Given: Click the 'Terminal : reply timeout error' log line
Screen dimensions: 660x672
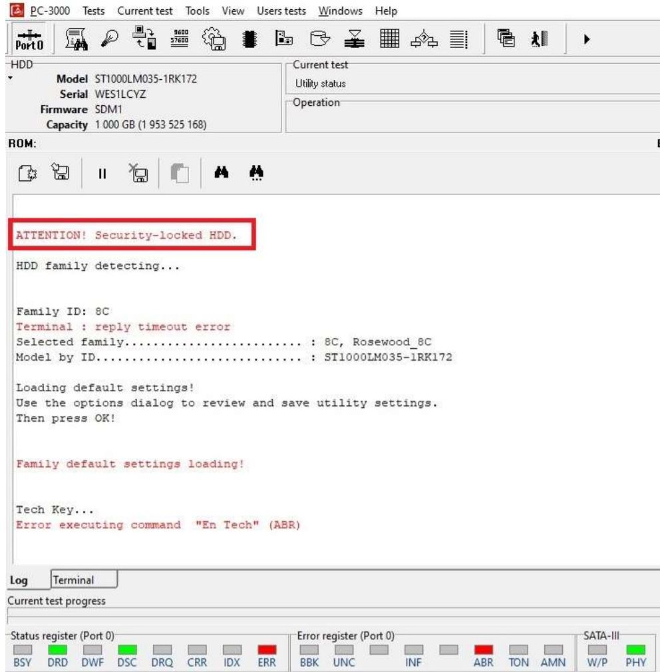Looking at the screenshot, I should 123,327.
